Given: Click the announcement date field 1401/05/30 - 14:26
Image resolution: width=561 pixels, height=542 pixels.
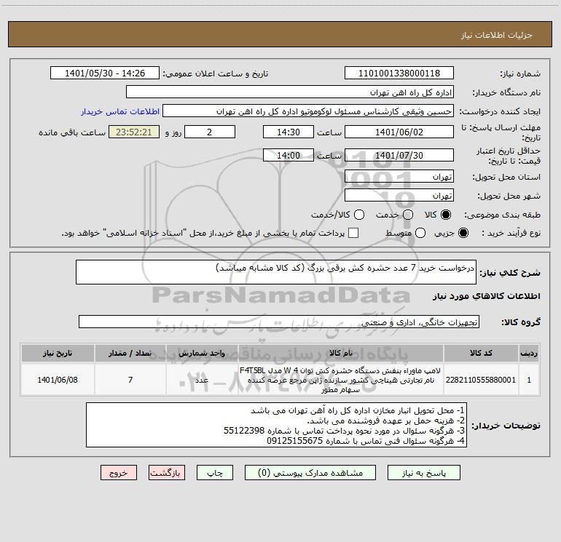Looking at the screenshot, I should tap(105, 73).
